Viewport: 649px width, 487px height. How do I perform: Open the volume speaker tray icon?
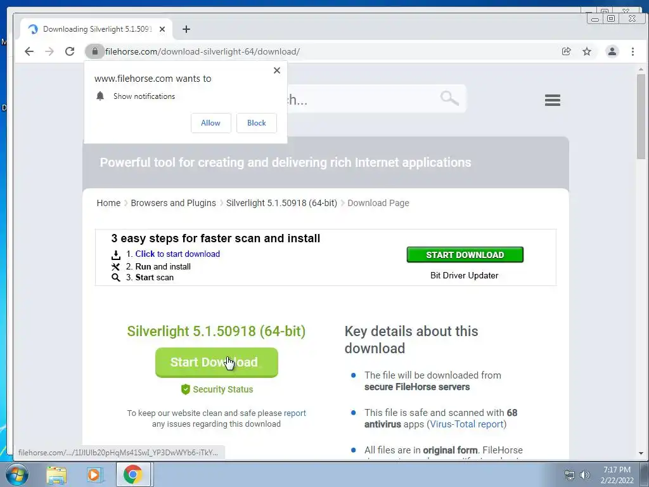[585, 475]
